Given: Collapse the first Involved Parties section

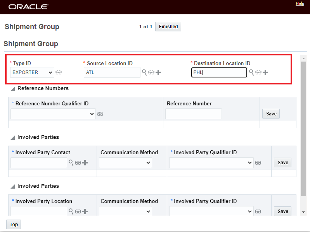Looking at the screenshot, I should pyautogui.click(x=13, y=137).
